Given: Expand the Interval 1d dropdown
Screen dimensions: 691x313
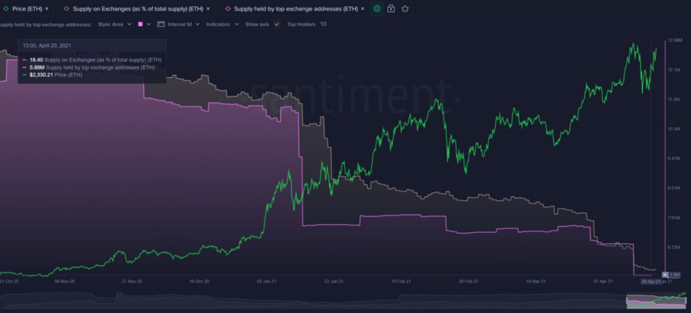Looking at the screenshot, I should [x=184, y=24].
